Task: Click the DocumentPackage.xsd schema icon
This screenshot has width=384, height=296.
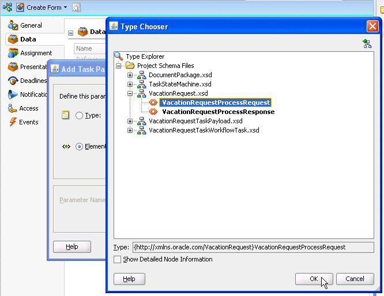Action: (142, 75)
